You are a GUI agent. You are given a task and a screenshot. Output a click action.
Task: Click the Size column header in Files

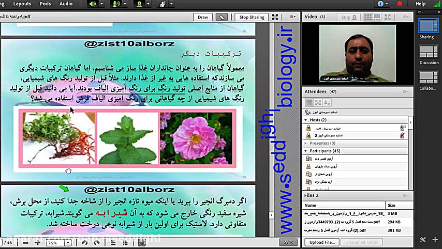(x=399, y=206)
